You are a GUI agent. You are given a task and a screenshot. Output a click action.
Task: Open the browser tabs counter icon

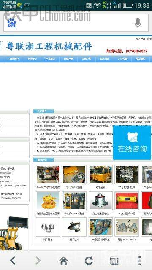pyautogui.click(x=114, y=260)
